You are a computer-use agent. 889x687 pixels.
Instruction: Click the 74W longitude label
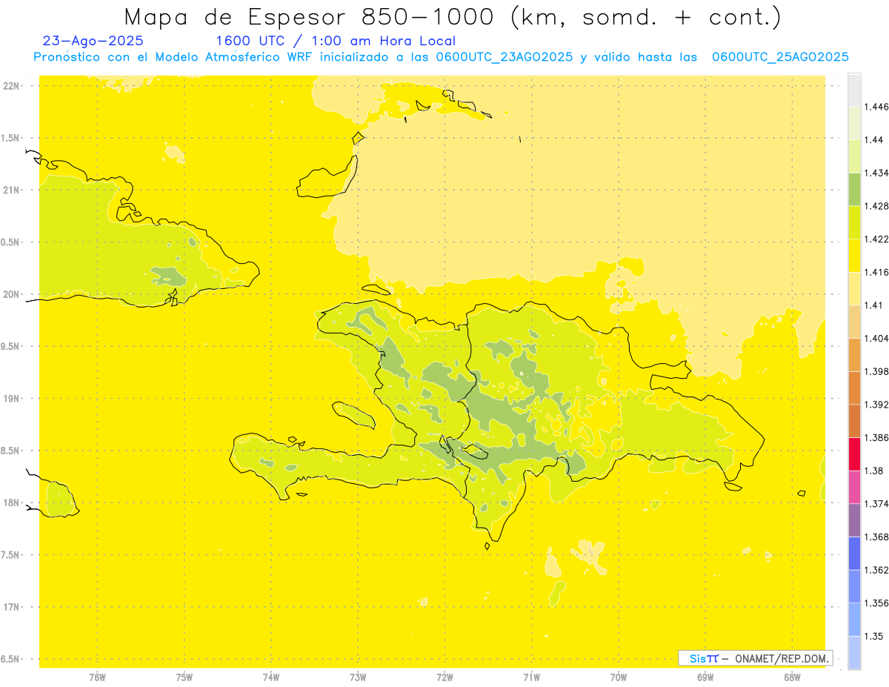[x=270, y=677]
